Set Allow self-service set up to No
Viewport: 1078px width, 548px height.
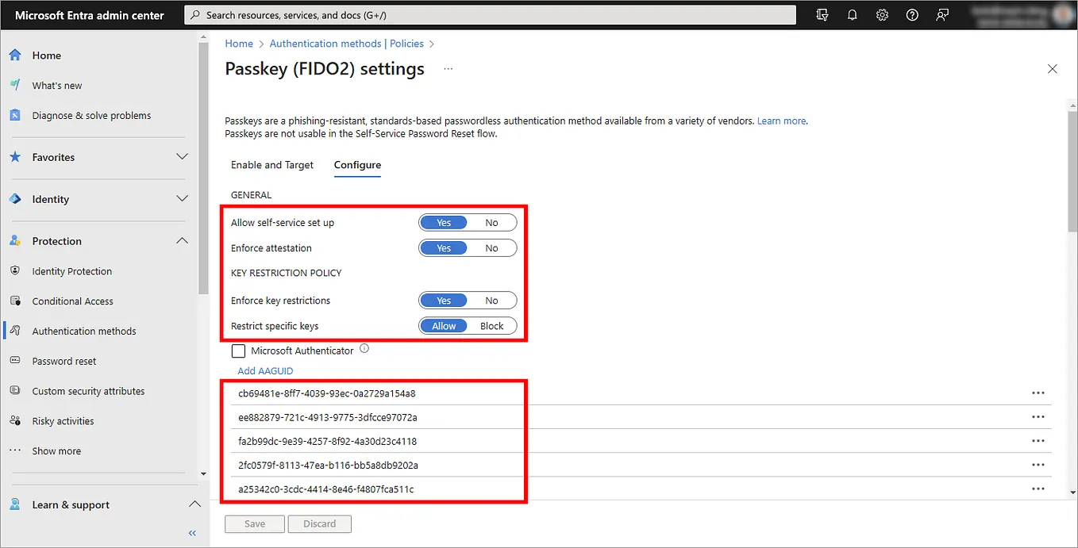click(492, 222)
